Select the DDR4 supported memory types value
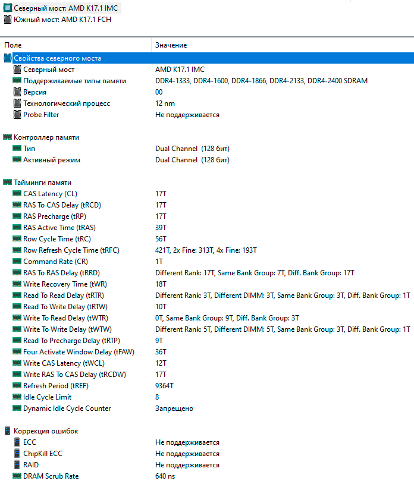414x484 pixels. coord(261,81)
